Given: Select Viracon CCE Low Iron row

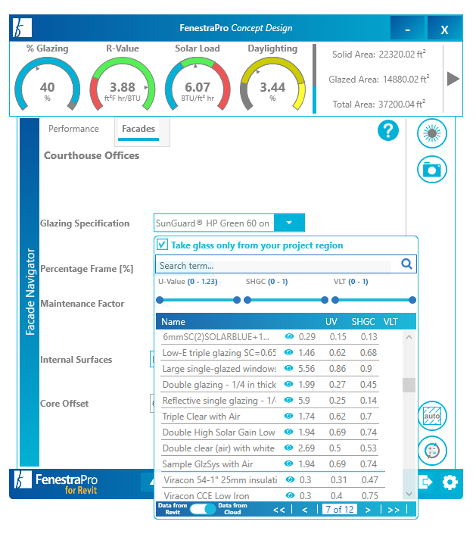Looking at the screenshot, I should point(272,495).
